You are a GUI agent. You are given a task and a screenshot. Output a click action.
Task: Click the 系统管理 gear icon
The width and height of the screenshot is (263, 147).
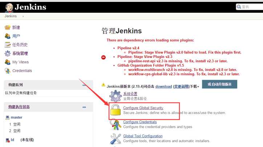(x=7, y=53)
